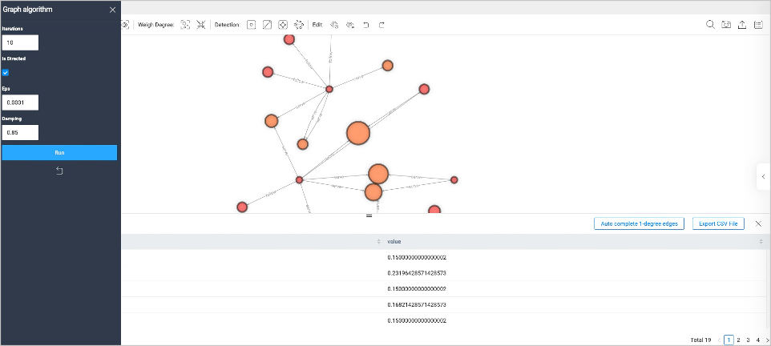
Task: Go to results page 3
Action: [x=748, y=340]
